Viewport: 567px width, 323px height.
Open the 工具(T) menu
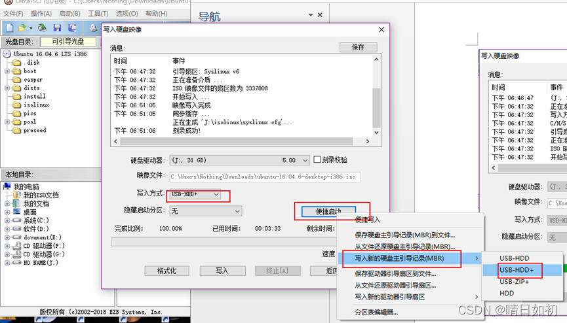click(98, 13)
